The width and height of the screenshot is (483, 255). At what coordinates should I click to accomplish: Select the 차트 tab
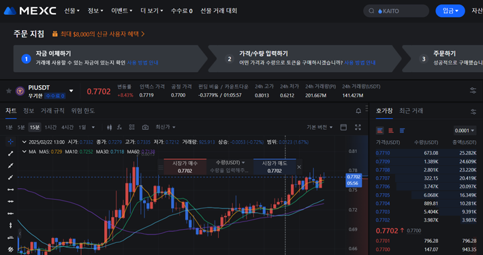pos(11,111)
